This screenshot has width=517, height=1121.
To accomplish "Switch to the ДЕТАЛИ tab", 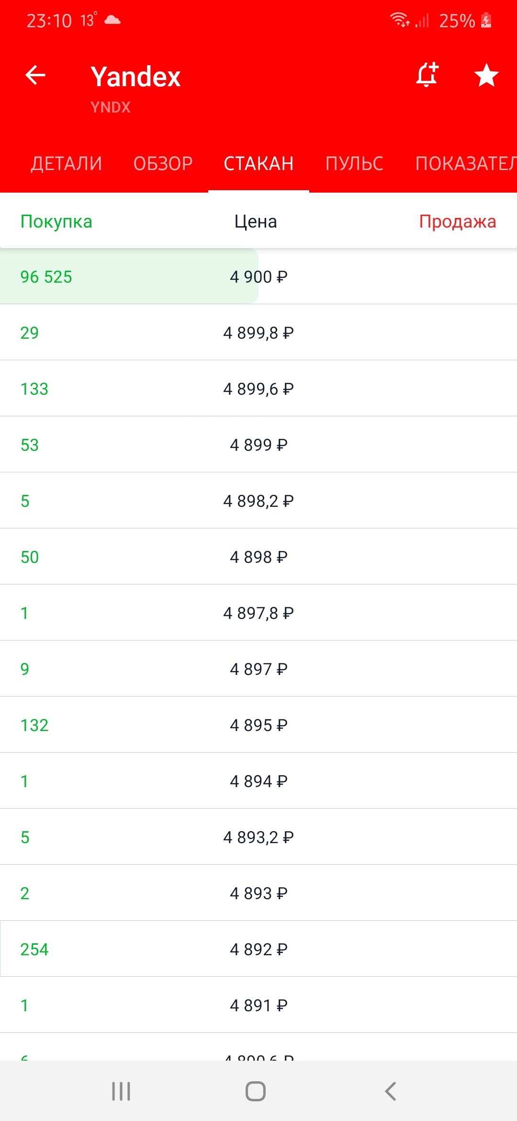I will [x=67, y=164].
